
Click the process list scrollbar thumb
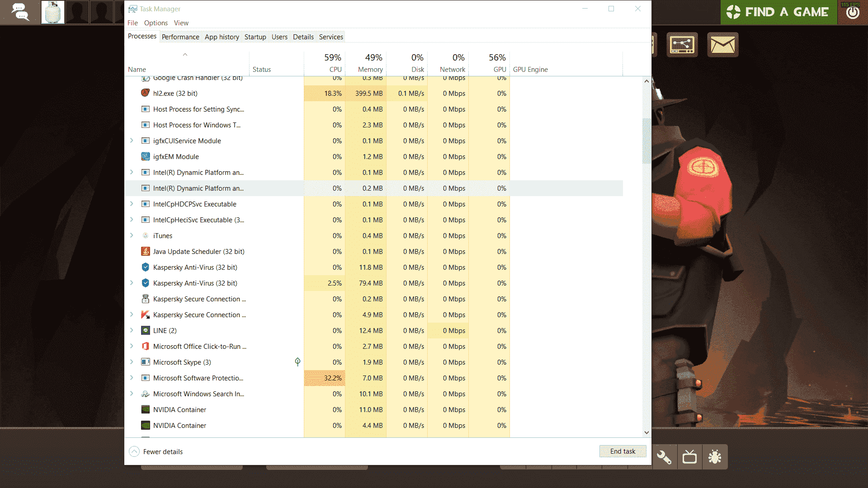coord(646,141)
